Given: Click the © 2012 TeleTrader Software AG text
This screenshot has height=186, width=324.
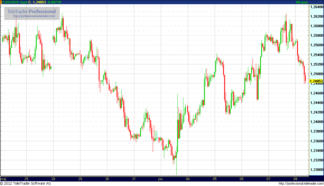Looking at the screenshot, I should click(26, 183).
